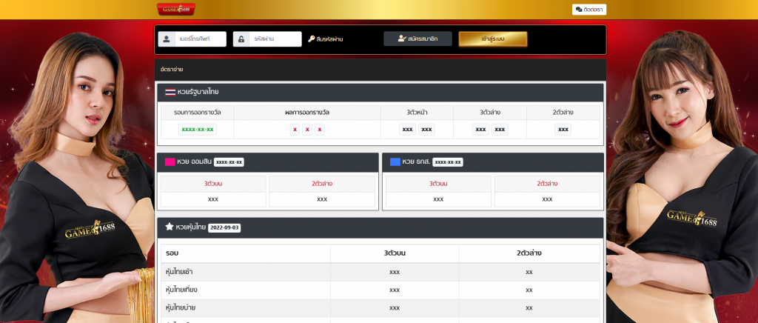This screenshot has width=758, height=323.
Task: Click the user icon beside phone field
Action: [167, 39]
